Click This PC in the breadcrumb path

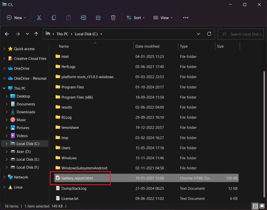(x=62, y=34)
